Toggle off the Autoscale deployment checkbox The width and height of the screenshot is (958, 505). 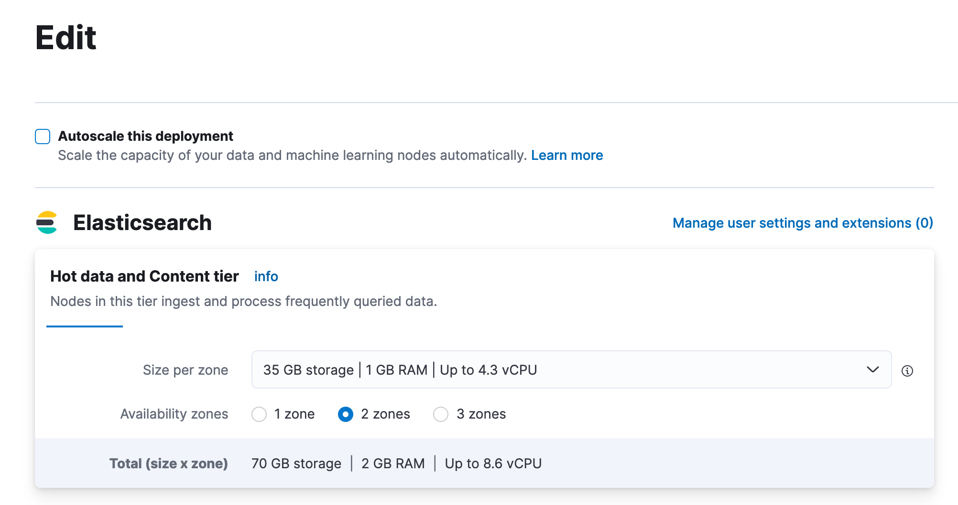(43, 137)
